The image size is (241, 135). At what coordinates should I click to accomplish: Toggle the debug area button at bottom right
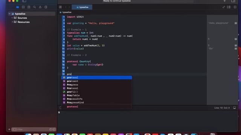(234, 108)
